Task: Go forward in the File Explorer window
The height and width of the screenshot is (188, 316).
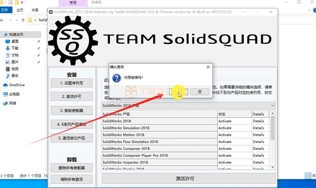Action: (10, 20)
